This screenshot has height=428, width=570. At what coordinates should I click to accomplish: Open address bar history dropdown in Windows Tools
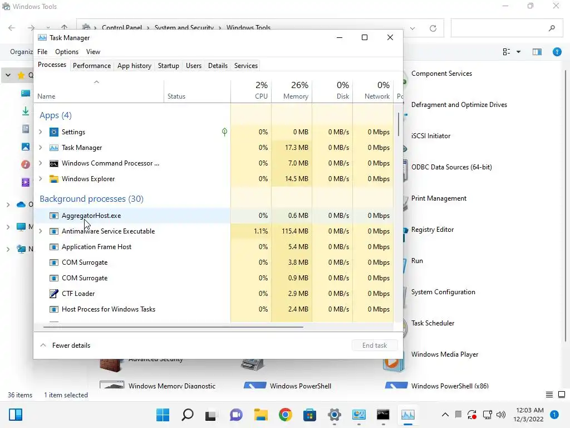[412, 28]
